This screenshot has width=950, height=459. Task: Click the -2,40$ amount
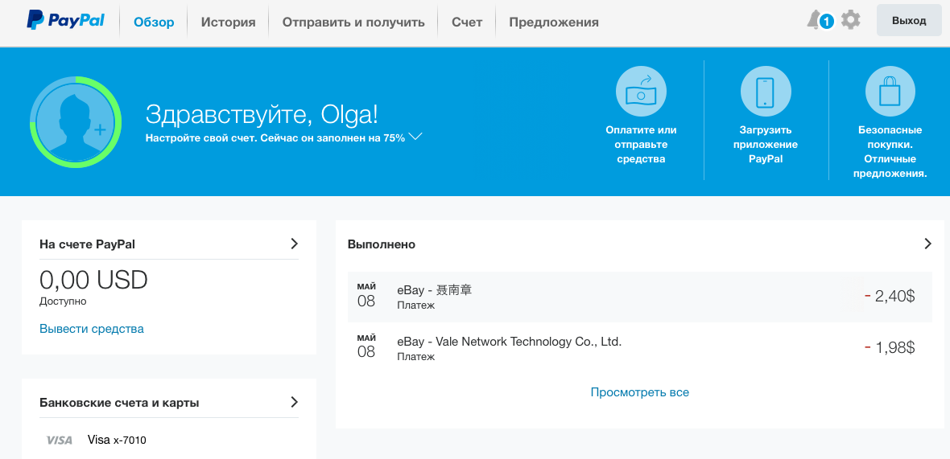[x=890, y=297]
